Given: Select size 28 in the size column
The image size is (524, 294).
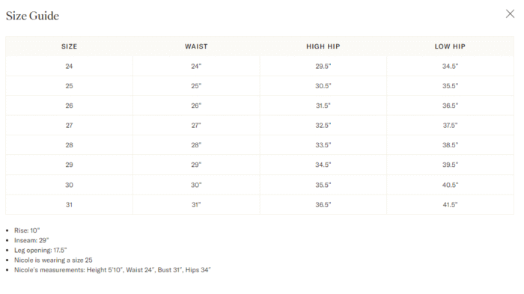Looking at the screenshot, I should coord(69,145).
